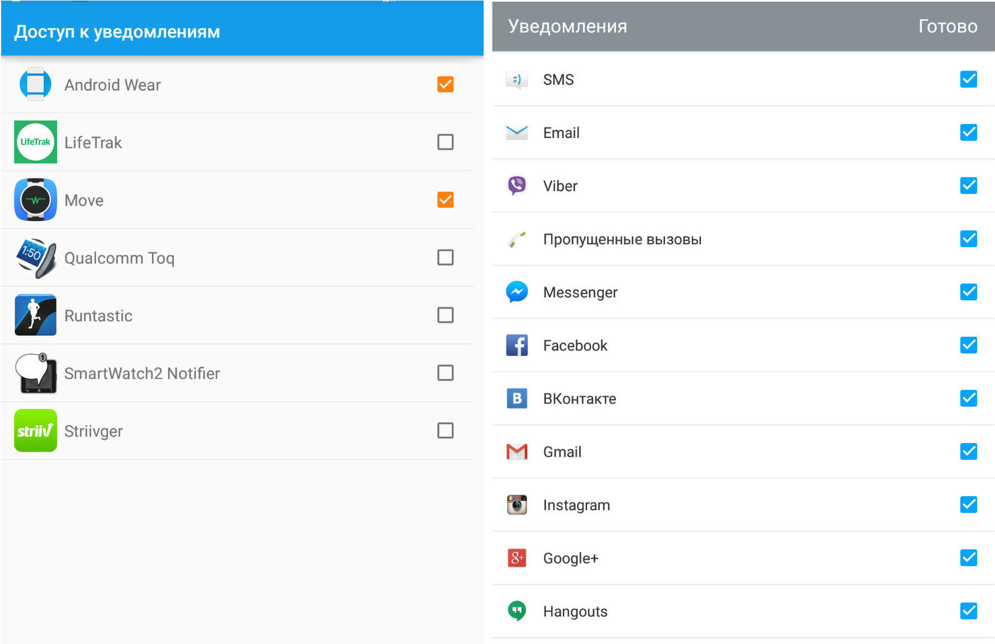Disable Google+ notifications checkbox
The height and width of the screenshot is (644, 995).
968,557
